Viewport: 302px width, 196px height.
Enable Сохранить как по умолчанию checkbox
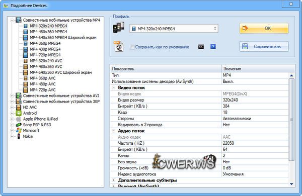(x=132, y=47)
